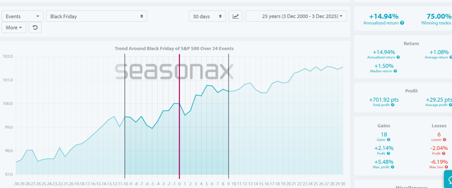452x188 pixels.
Task: Expand the More dropdown
Action: click(14, 28)
